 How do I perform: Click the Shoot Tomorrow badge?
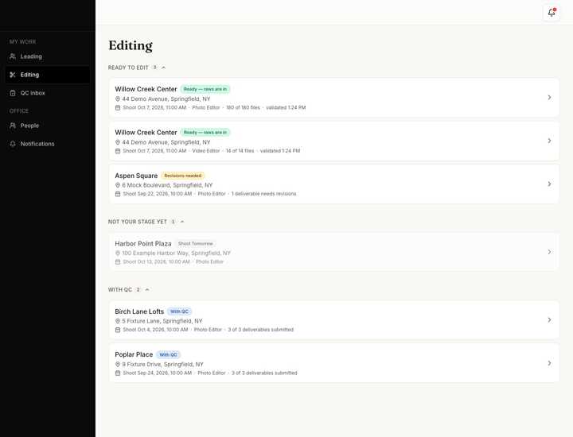[195, 244]
